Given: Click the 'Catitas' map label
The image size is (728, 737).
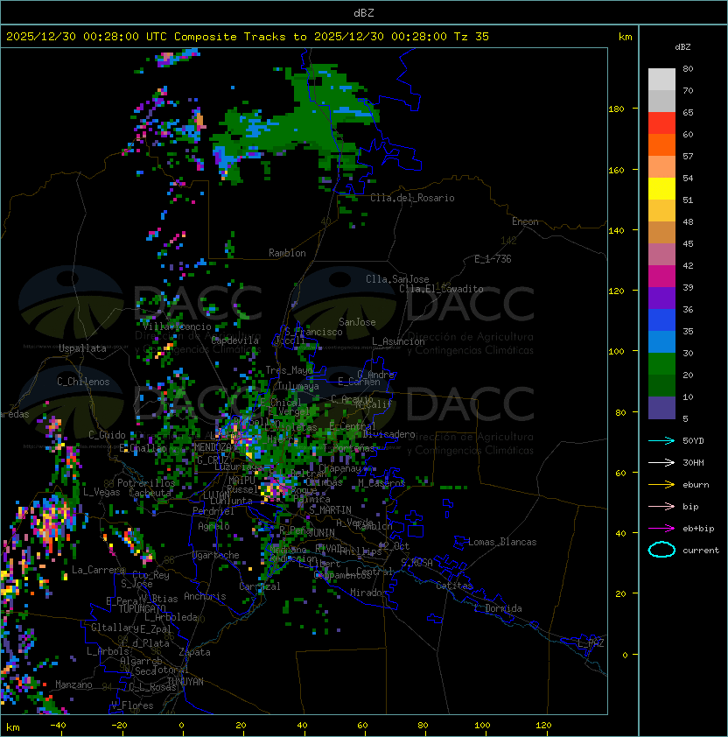Looking at the screenshot, I should (x=454, y=586).
